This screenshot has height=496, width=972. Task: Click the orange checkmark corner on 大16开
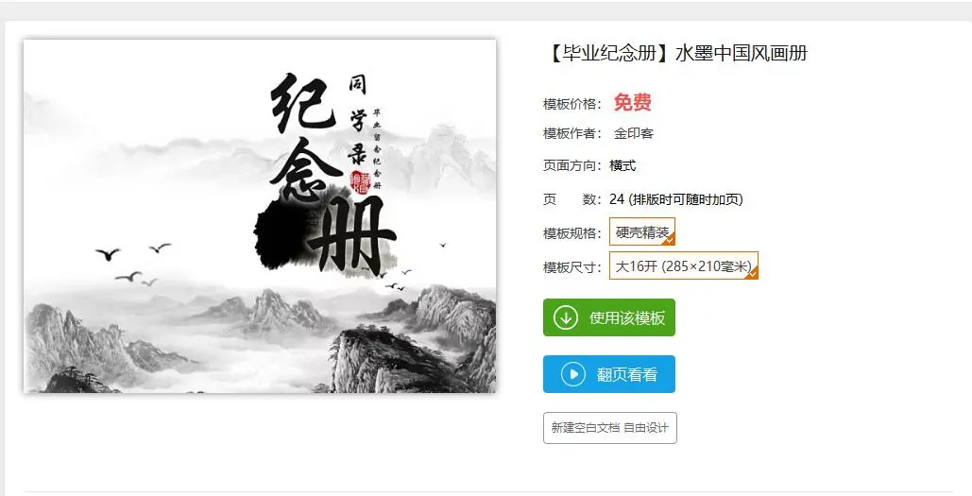click(751, 272)
